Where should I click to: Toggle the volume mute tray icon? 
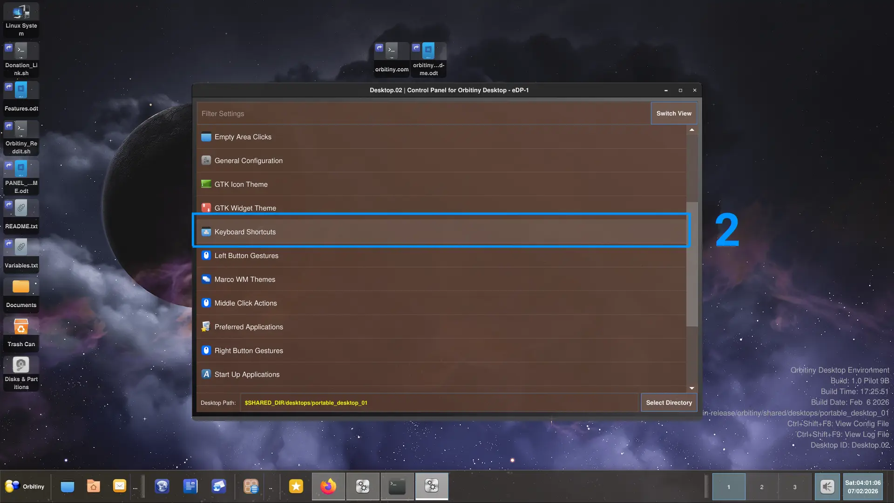click(827, 487)
